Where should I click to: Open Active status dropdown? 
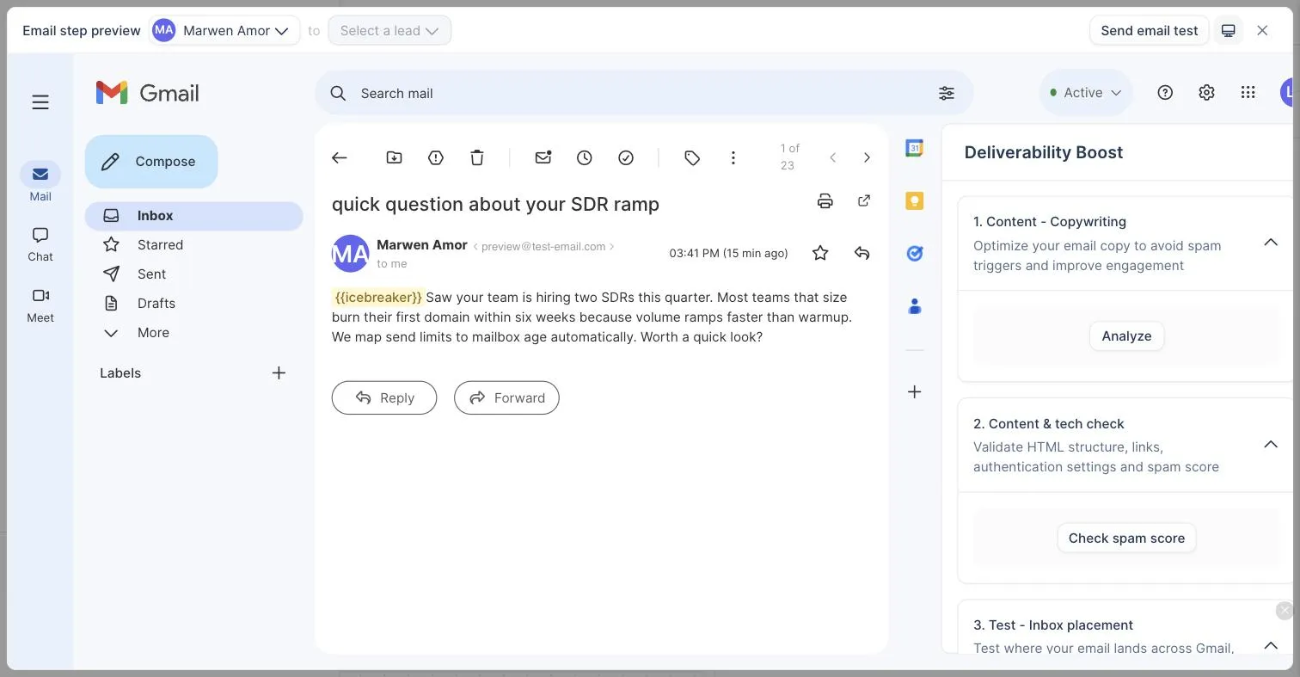click(x=1086, y=92)
